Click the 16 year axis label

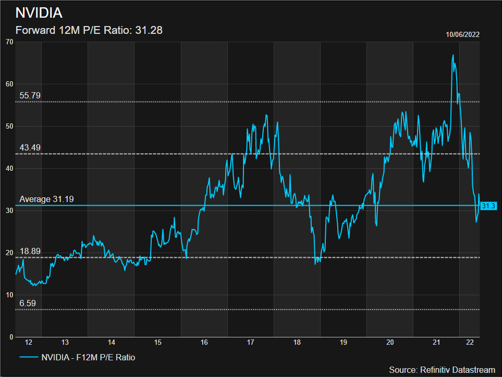[204, 343]
